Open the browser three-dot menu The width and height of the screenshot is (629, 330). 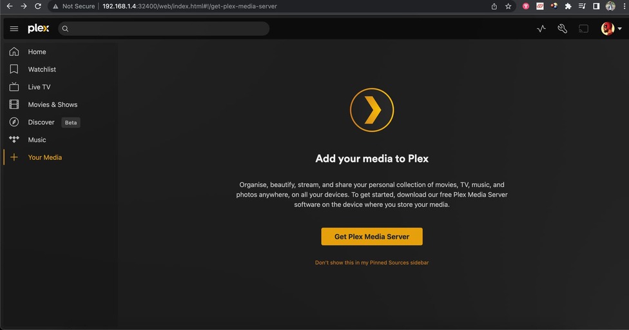click(x=624, y=6)
